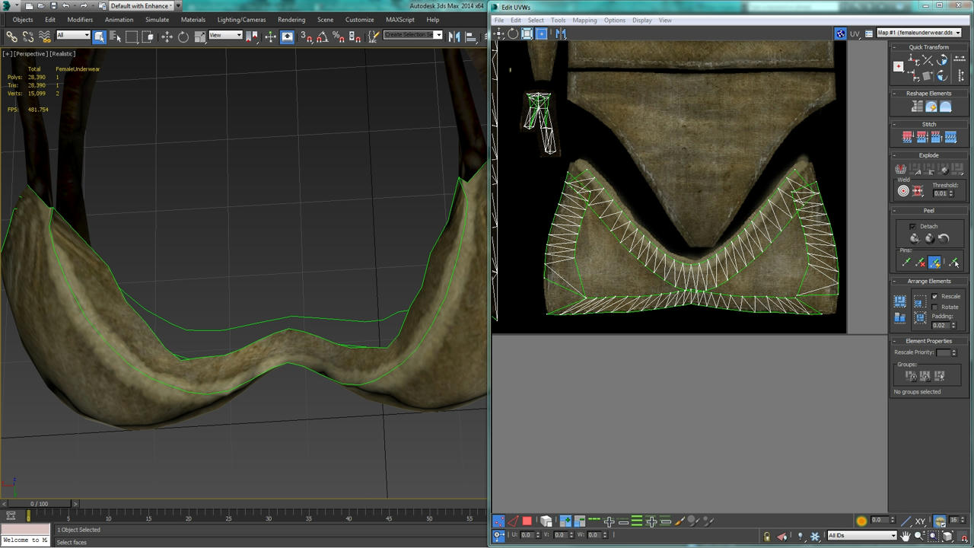Click the Padding value field
Screen dimensions: 974x548
tap(940, 325)
